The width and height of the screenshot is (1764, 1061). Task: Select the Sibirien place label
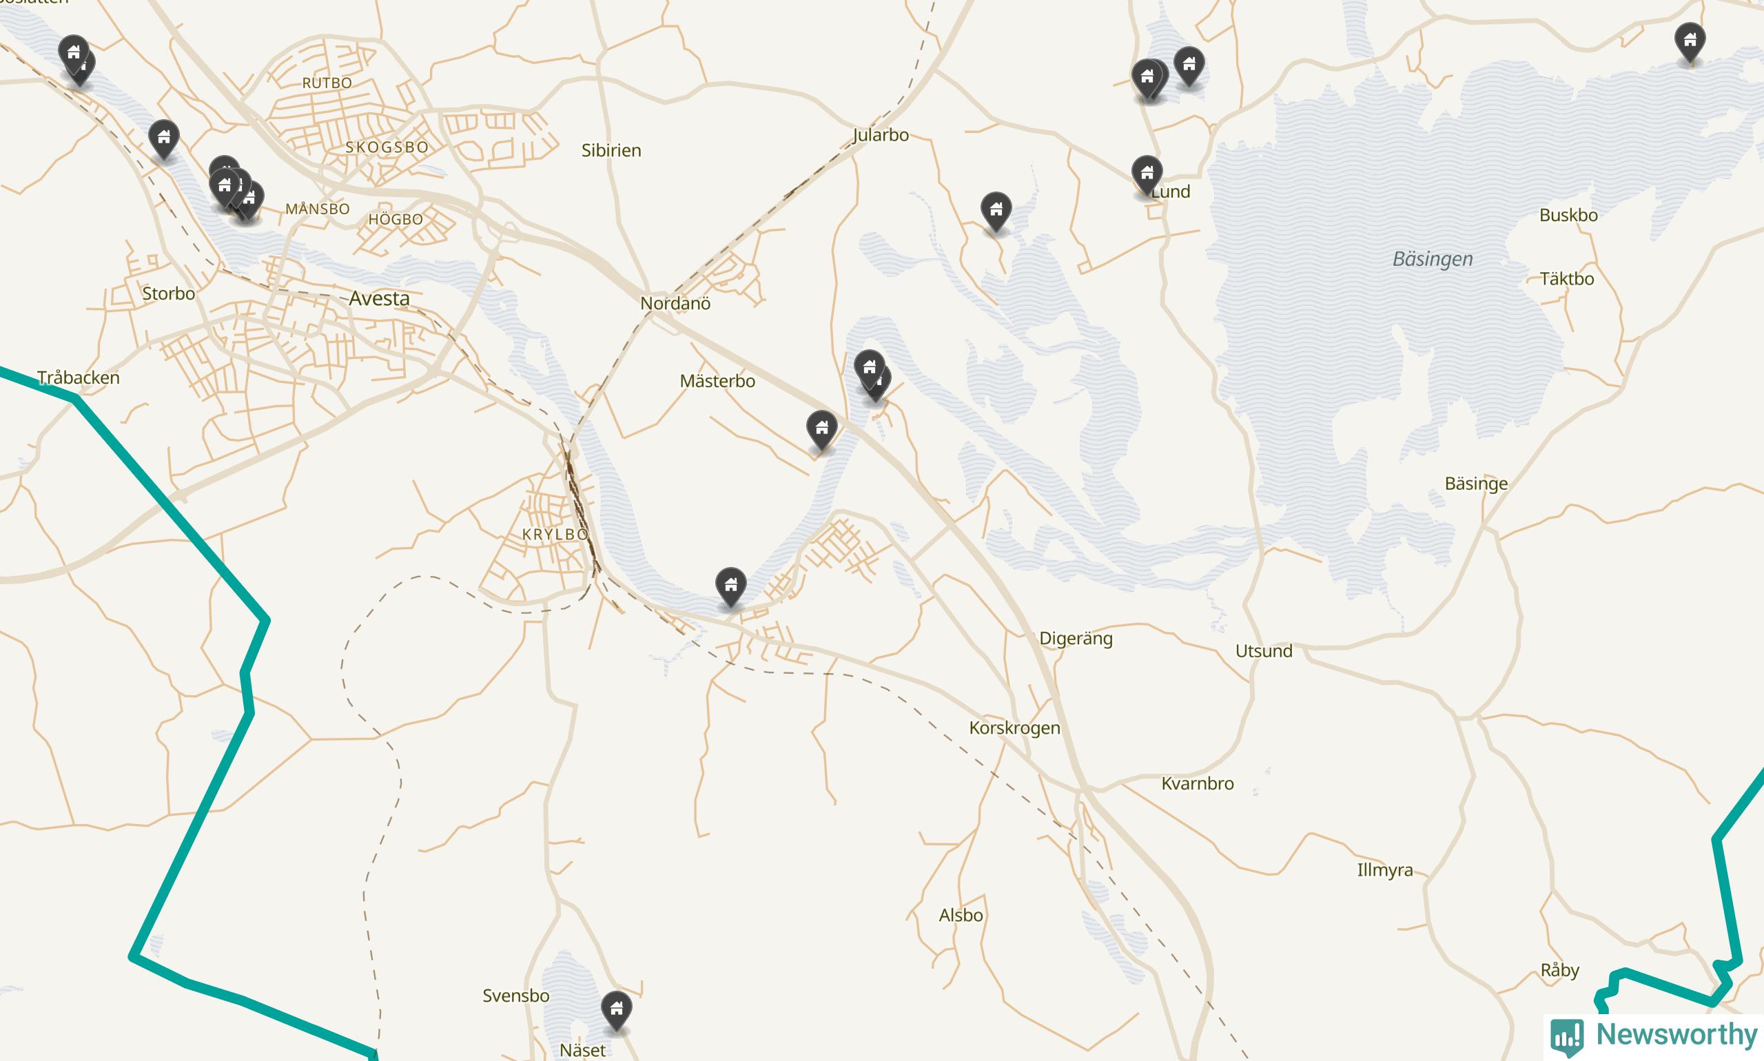point(611,150)
